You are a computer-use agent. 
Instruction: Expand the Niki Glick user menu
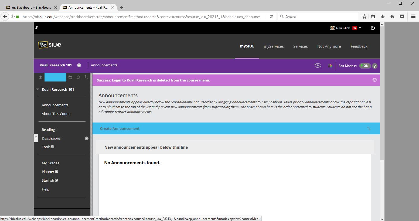pos(360,28)
